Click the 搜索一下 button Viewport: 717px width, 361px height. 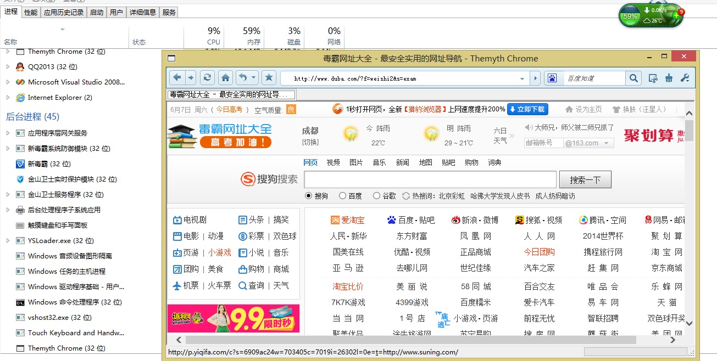(585, 180)
